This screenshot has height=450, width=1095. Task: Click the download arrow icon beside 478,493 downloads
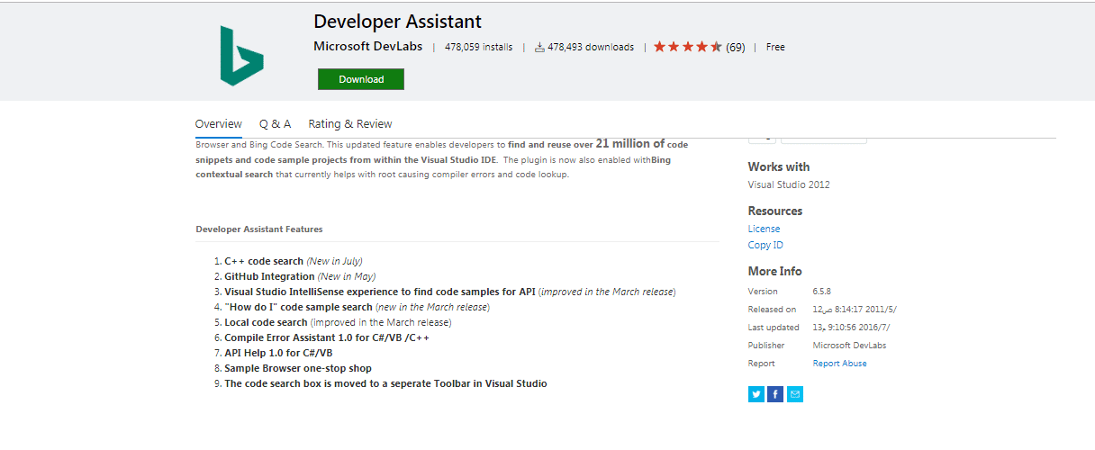point(539,48)
